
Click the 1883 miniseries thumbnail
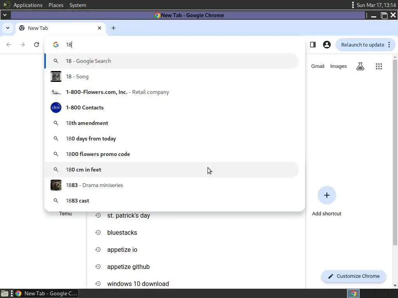coord(56,185)
